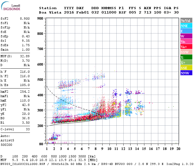Click the 3000 km distance in D row
Viewport: 194px width, 166px height.
click(82, 156)
